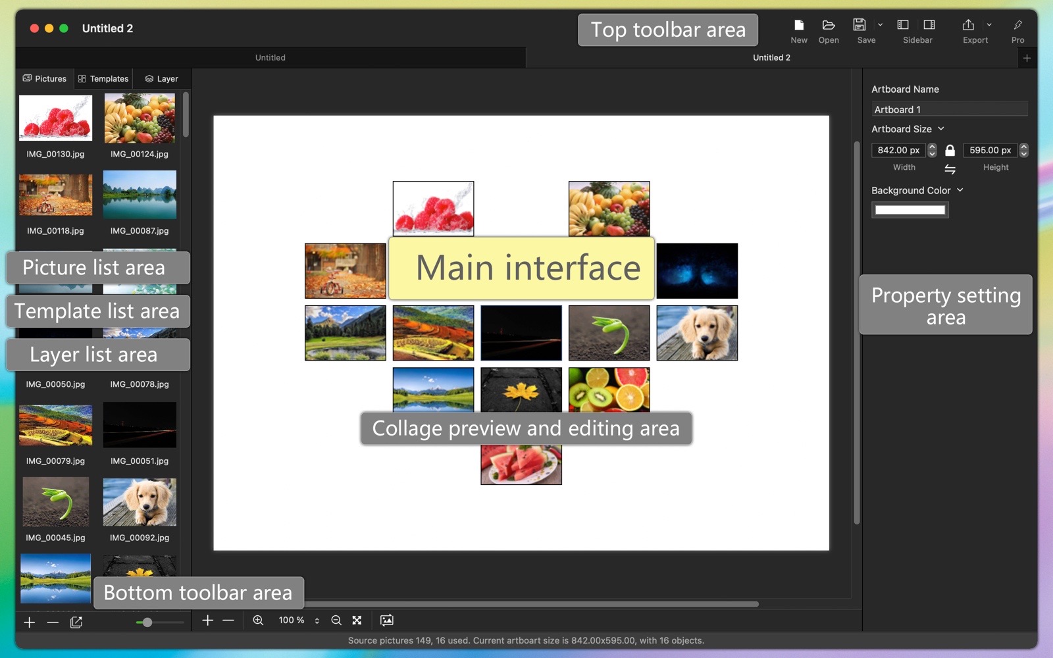Open the white background color swatch

point(910,210)
